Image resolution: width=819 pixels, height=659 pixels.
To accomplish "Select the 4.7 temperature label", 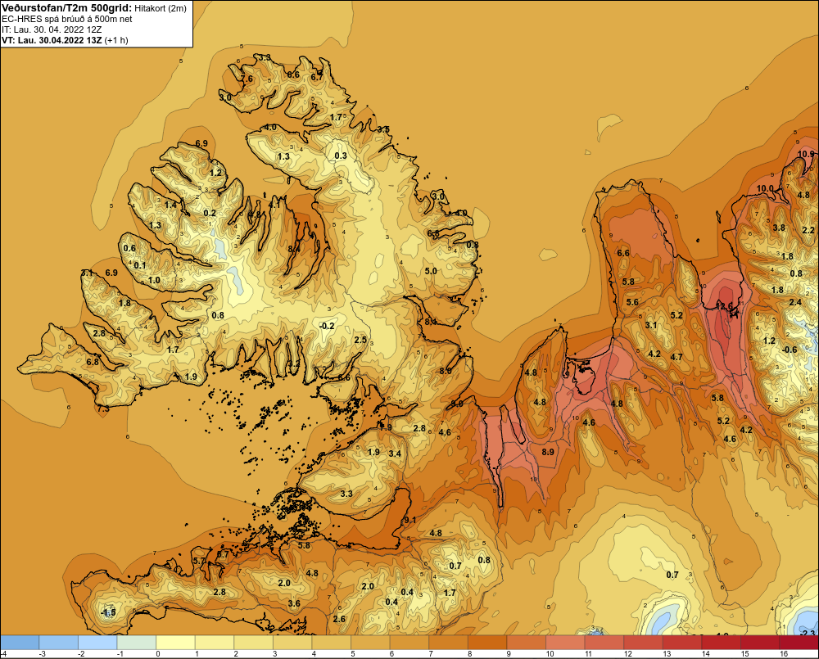I will click(676, 357).
